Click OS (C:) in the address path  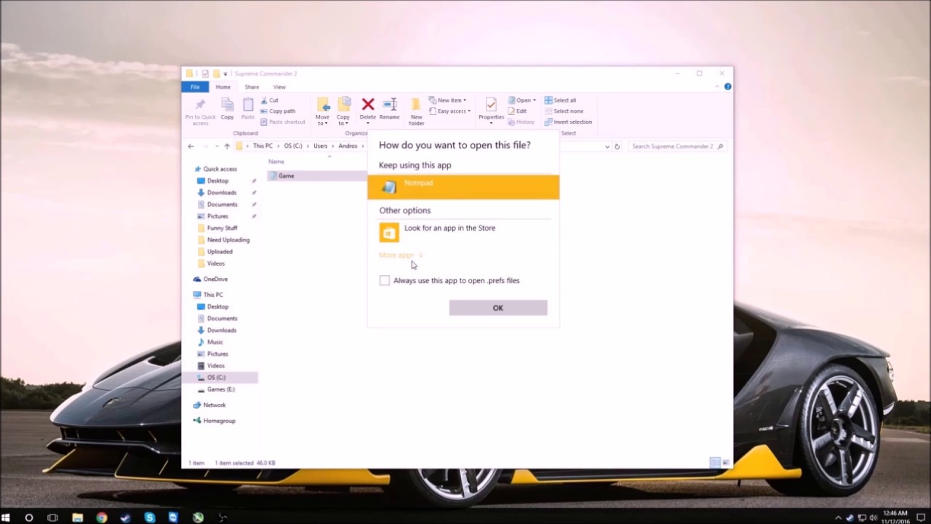[x=292, y=146]
